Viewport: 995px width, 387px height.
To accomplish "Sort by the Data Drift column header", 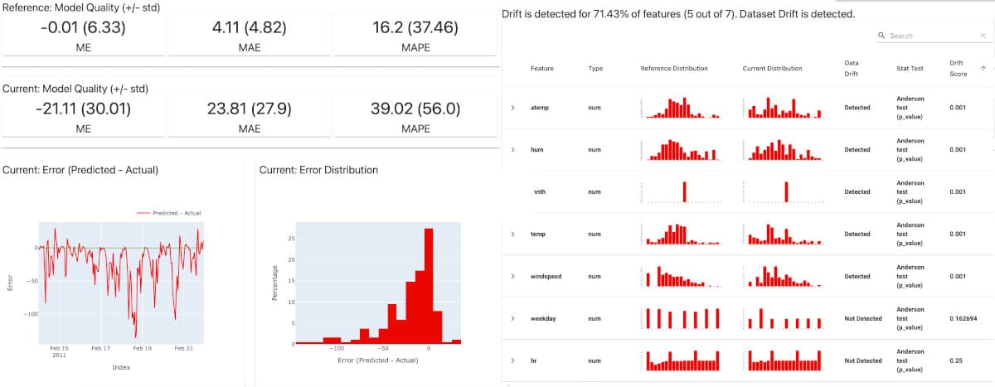I will 852,68.
